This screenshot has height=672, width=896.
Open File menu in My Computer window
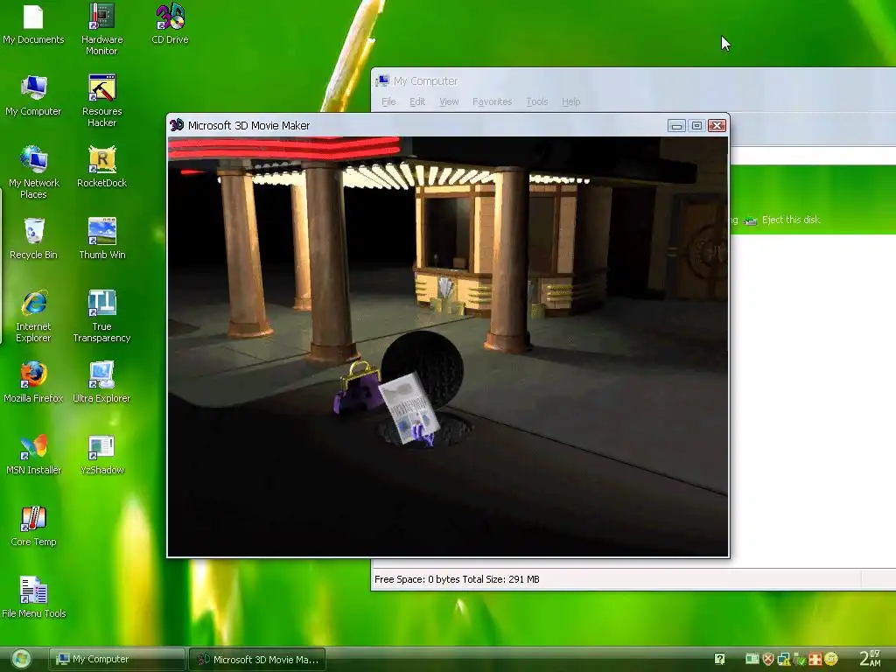pyautogui.click(x=388, y=101)
